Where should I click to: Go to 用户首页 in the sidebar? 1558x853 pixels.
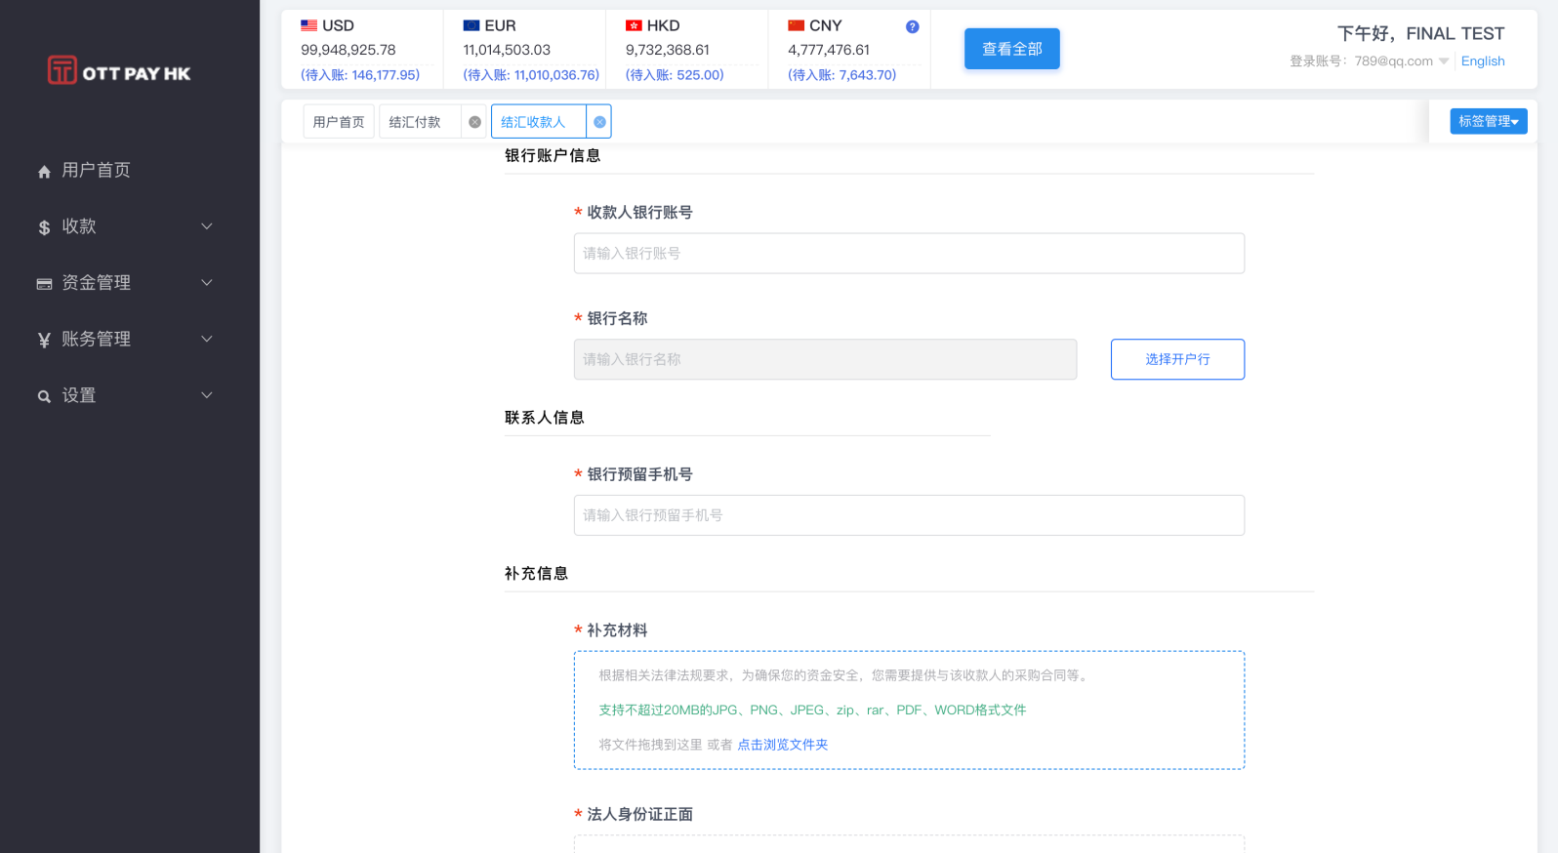[x=96, y=170]
